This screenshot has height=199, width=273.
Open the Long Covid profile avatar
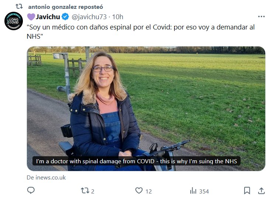pos(14,21)
